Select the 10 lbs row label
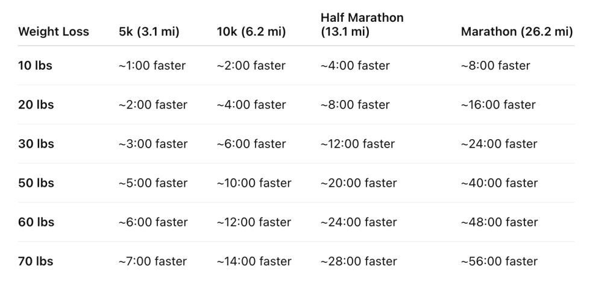This screenshot has height=288, width=616. [36, 66]
